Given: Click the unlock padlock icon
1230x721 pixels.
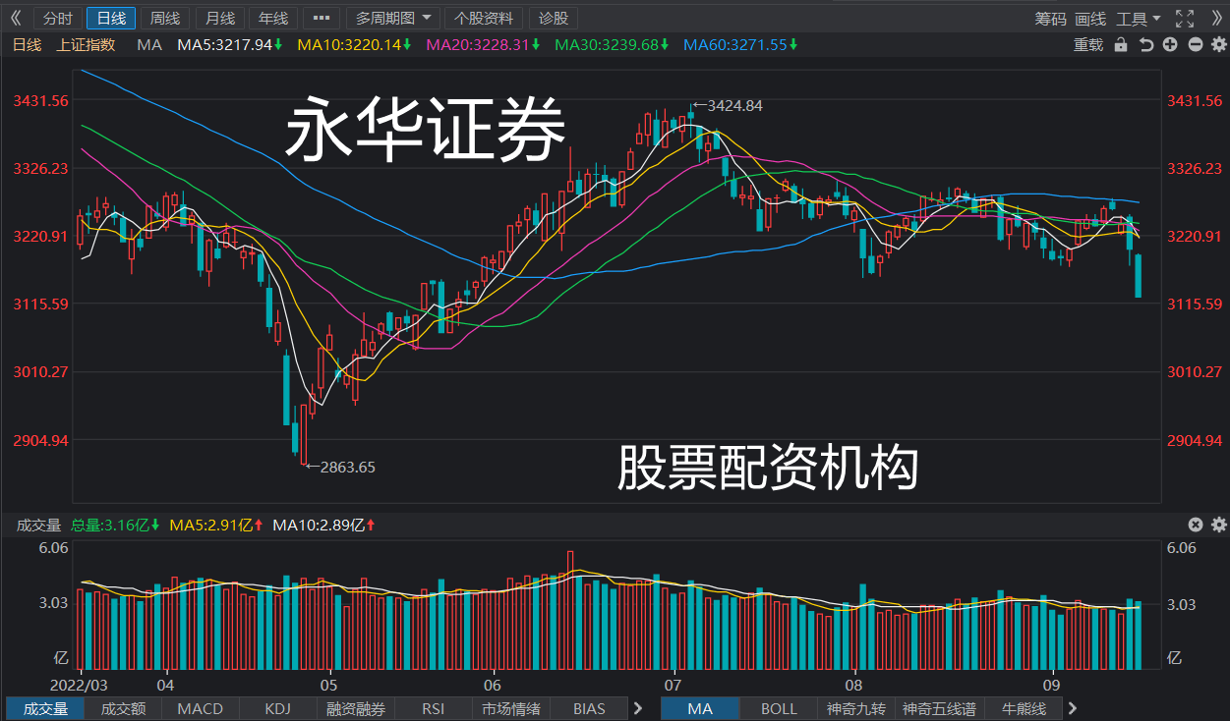Looking at the screenshot, I should [1121, 44].
